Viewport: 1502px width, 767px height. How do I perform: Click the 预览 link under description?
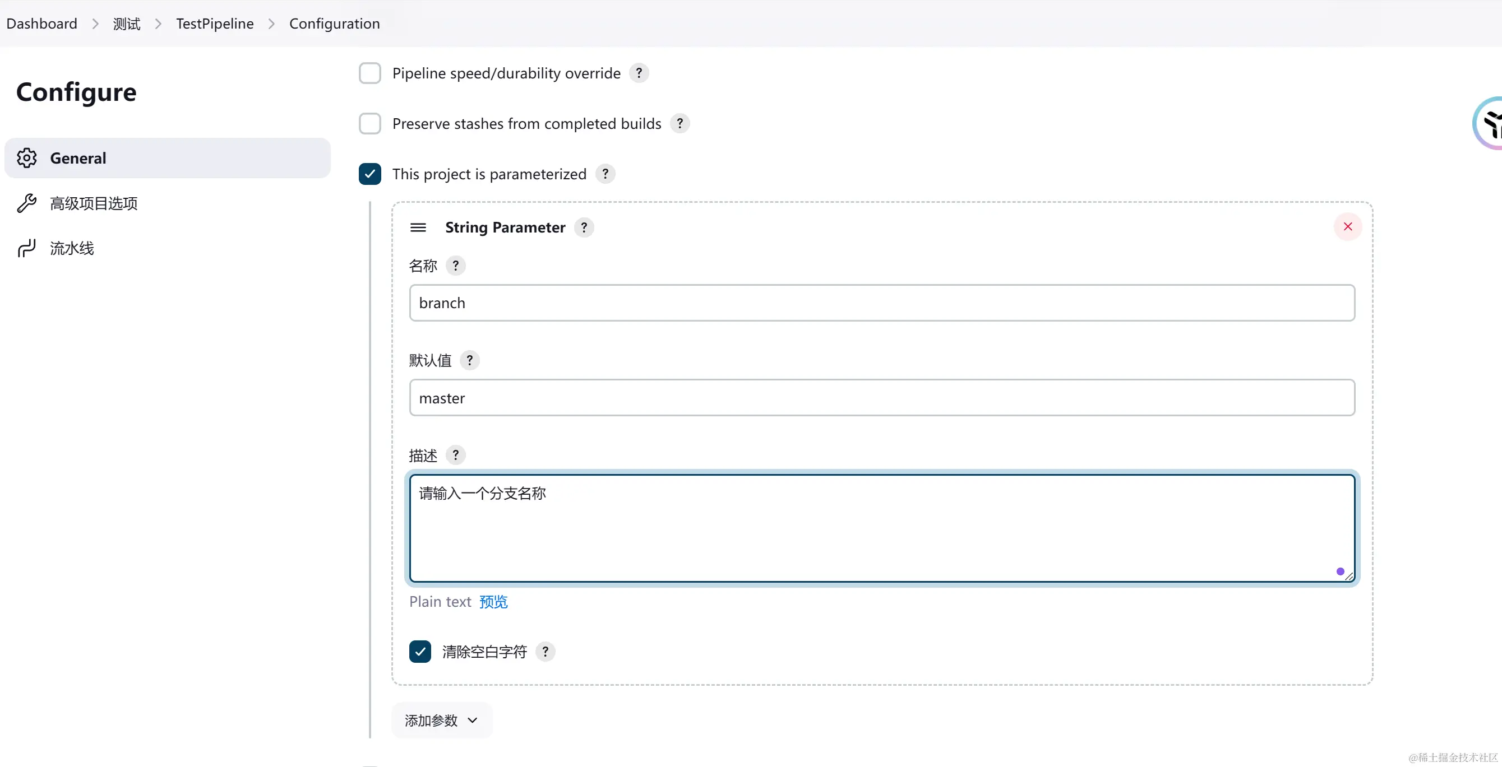[493, 602]
